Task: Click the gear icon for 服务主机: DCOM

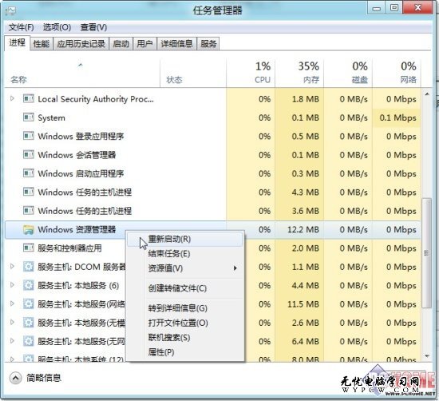Action: 28,267
